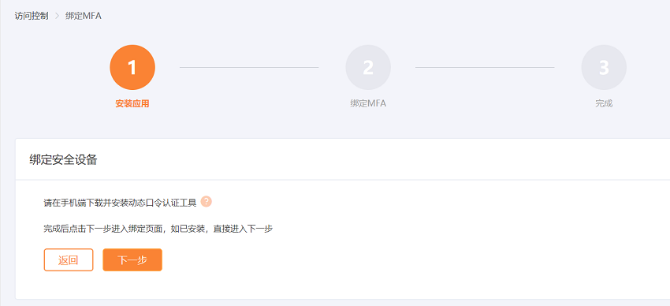Screen dimensions: 670x306
Task: Select the 绑定MFA label under step 2
Action: [368, 103]
